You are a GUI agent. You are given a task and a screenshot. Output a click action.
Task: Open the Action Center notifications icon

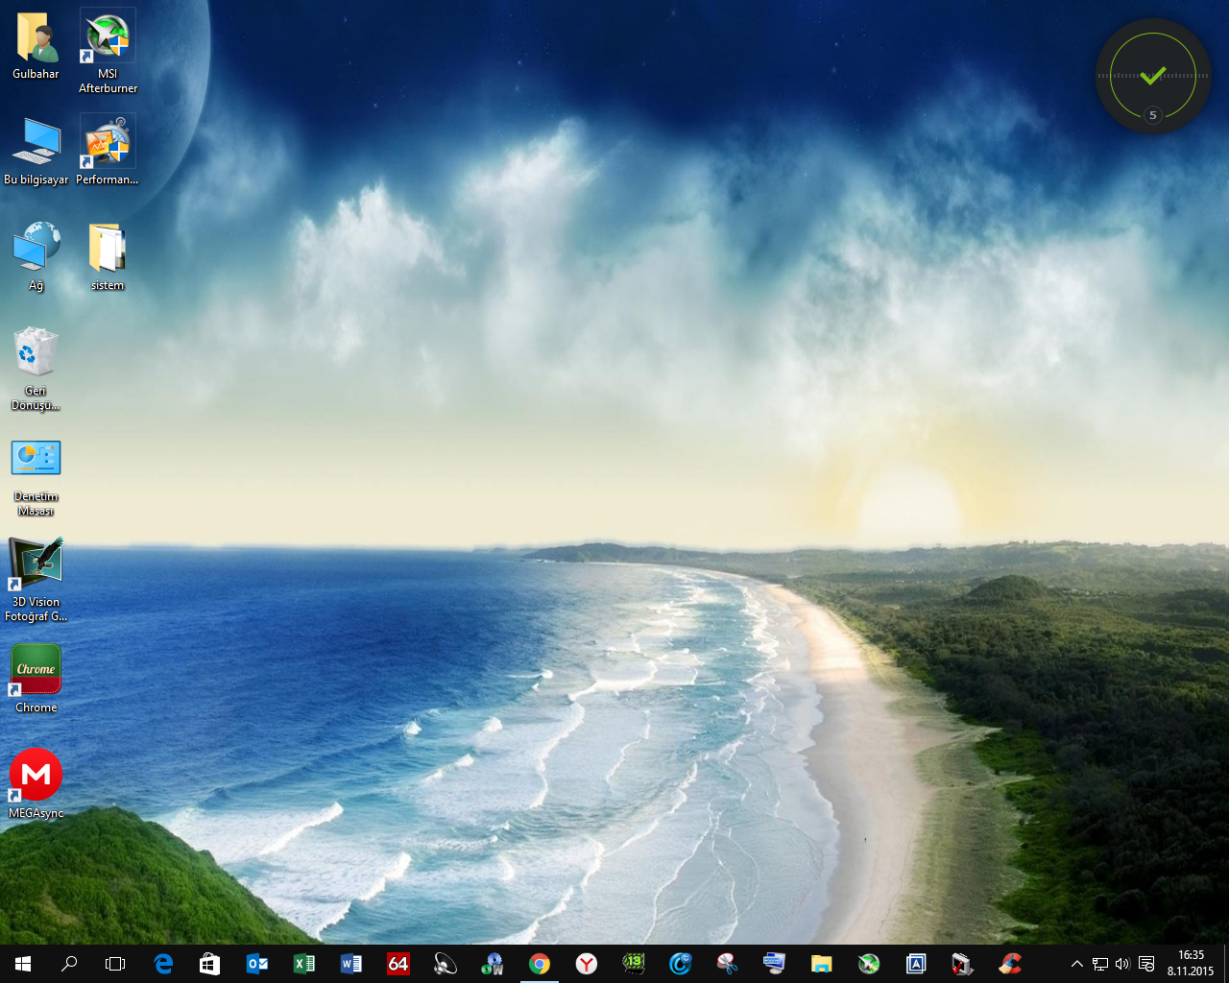click(x=1146, y=964)
